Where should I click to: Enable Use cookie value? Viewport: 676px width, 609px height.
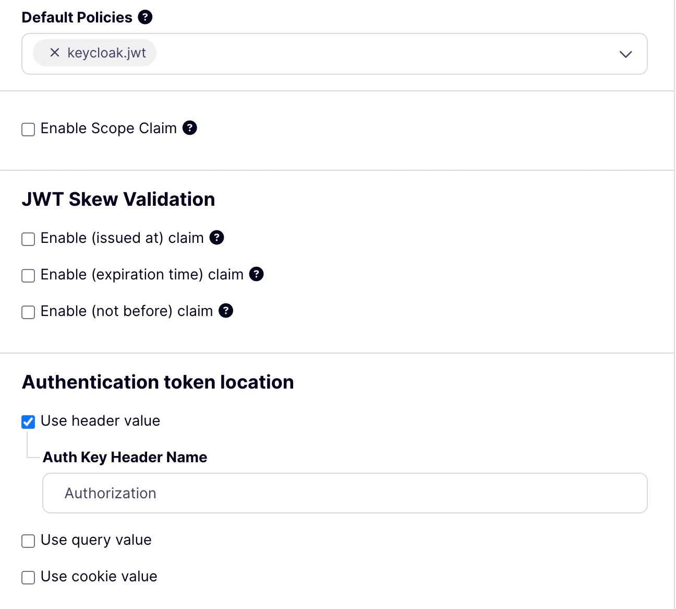28,578
